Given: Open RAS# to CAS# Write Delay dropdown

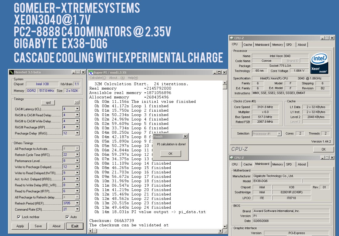Looking at the screenshot, I should [x=77, y=121].
